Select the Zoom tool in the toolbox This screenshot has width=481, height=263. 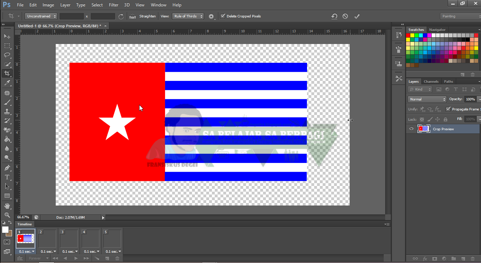pyautogui.click(x=7, y=215)
